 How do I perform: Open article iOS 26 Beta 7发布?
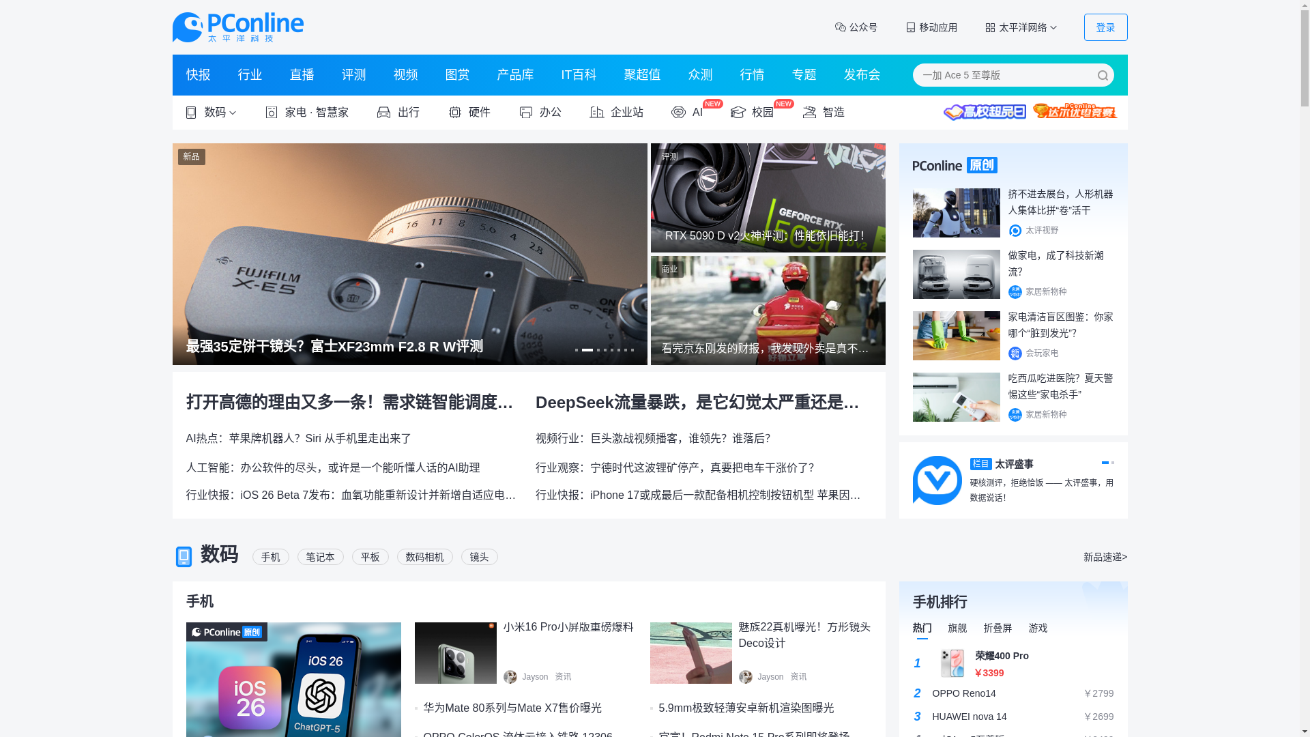(351, 495)
